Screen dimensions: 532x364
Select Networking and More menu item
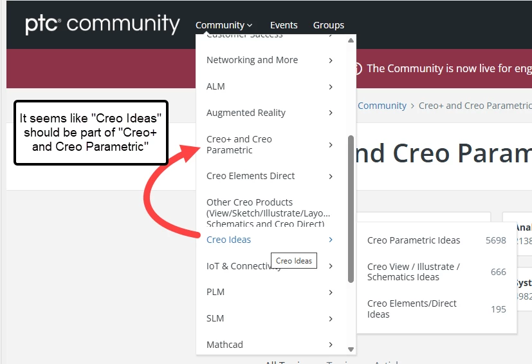[252, 60]
